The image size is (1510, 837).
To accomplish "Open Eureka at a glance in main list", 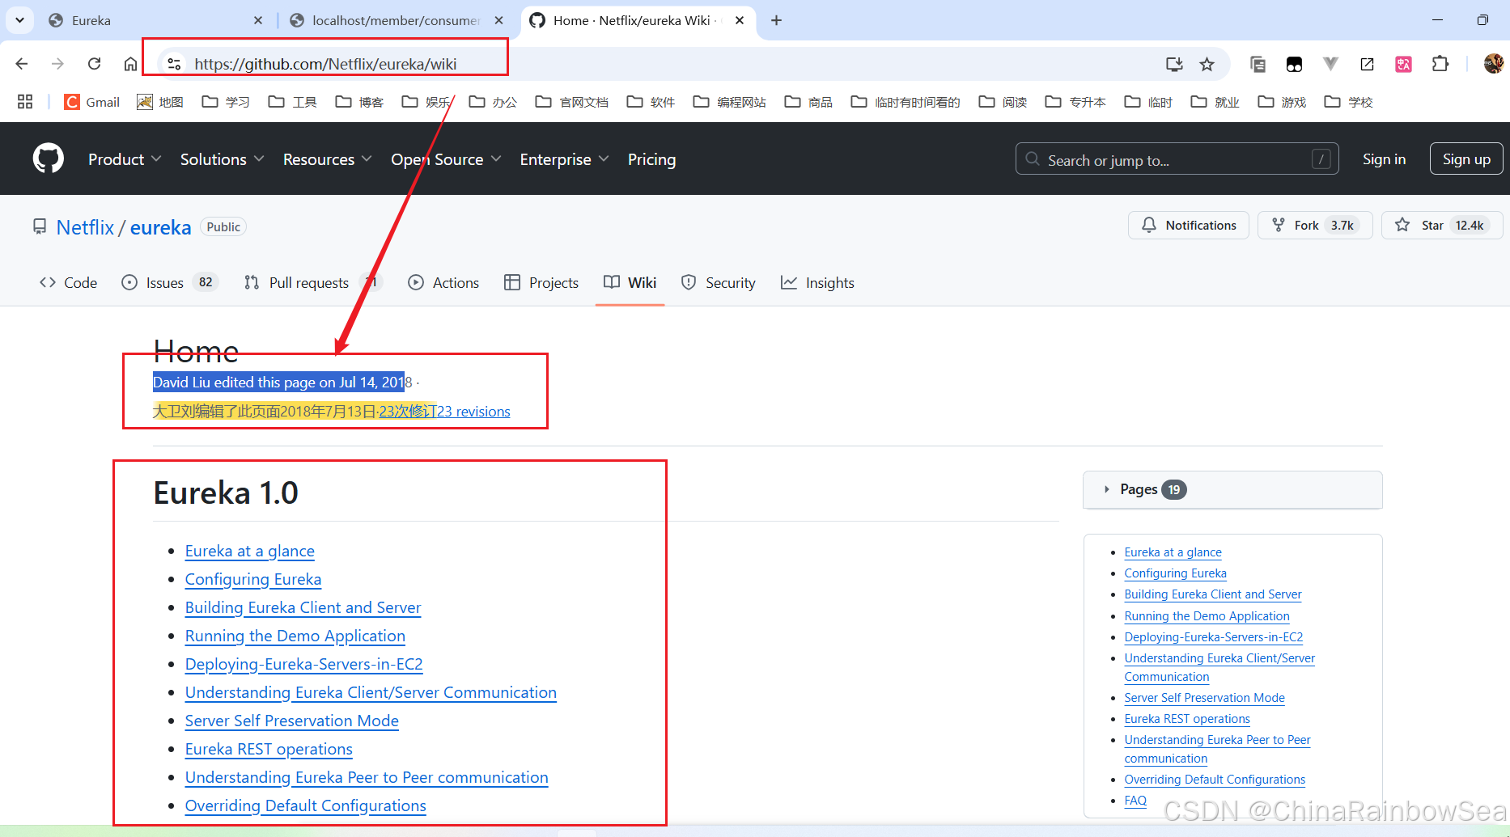I will point(249,551).
